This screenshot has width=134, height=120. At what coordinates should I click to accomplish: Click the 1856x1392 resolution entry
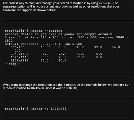[x=20, y=61]
